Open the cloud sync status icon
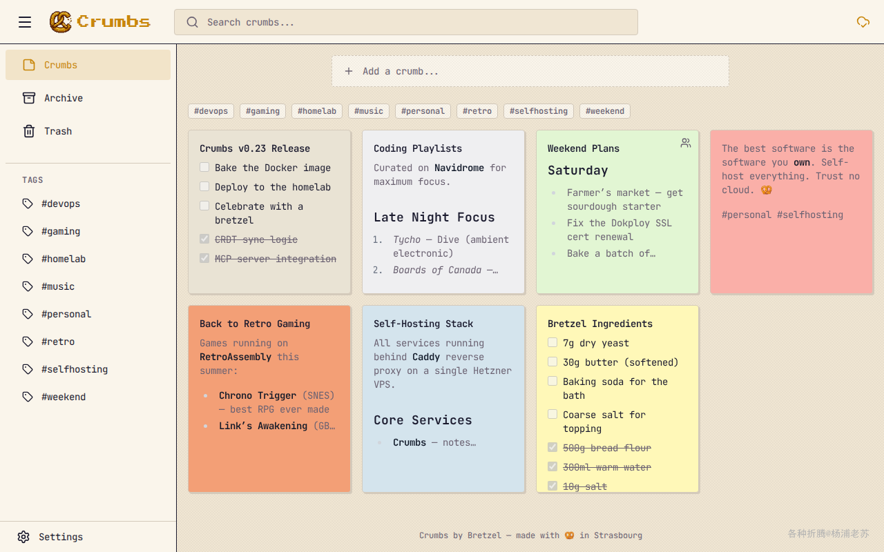 coord(863,22)
